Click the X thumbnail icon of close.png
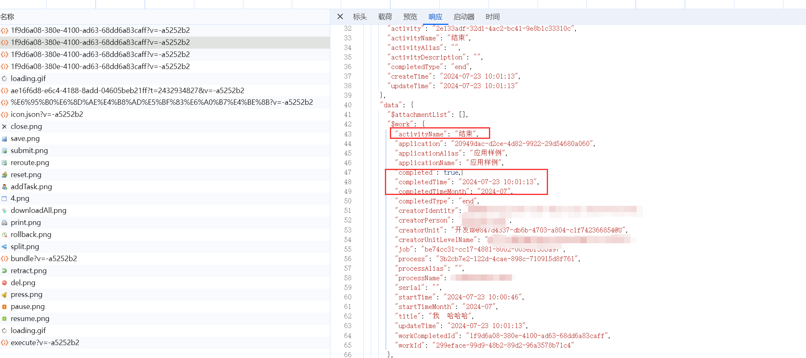The height and width of the screenshot is (358, 806). pyautogui.click(x=4, y=126)
